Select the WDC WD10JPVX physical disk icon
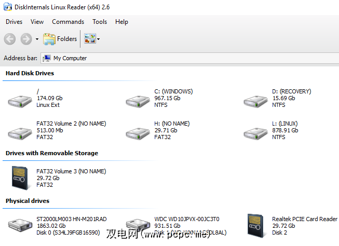Image resolution: width=339 pixels, height=246 pixels. point(138,224)
